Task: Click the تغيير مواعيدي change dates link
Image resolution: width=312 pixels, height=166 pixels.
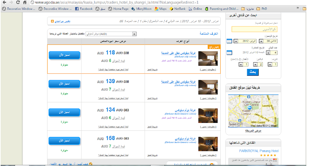Action: point(62,21)
